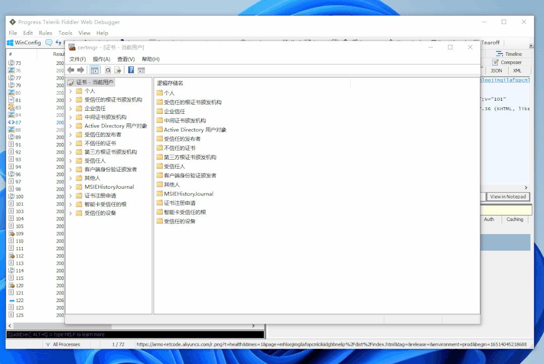This screenshot has width=544, height=364.
Task: Click the Back arrow in certmgr toolbar
Action: coord(70,70)
